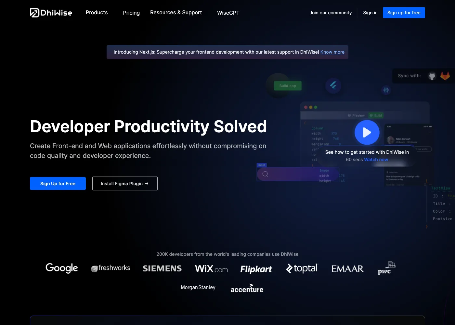
Task: Click the Flipkart company logo
Action: tap(256, 269)
